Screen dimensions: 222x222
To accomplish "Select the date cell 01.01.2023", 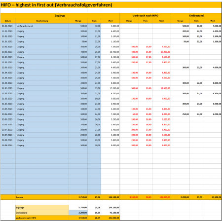I will 8,26.
